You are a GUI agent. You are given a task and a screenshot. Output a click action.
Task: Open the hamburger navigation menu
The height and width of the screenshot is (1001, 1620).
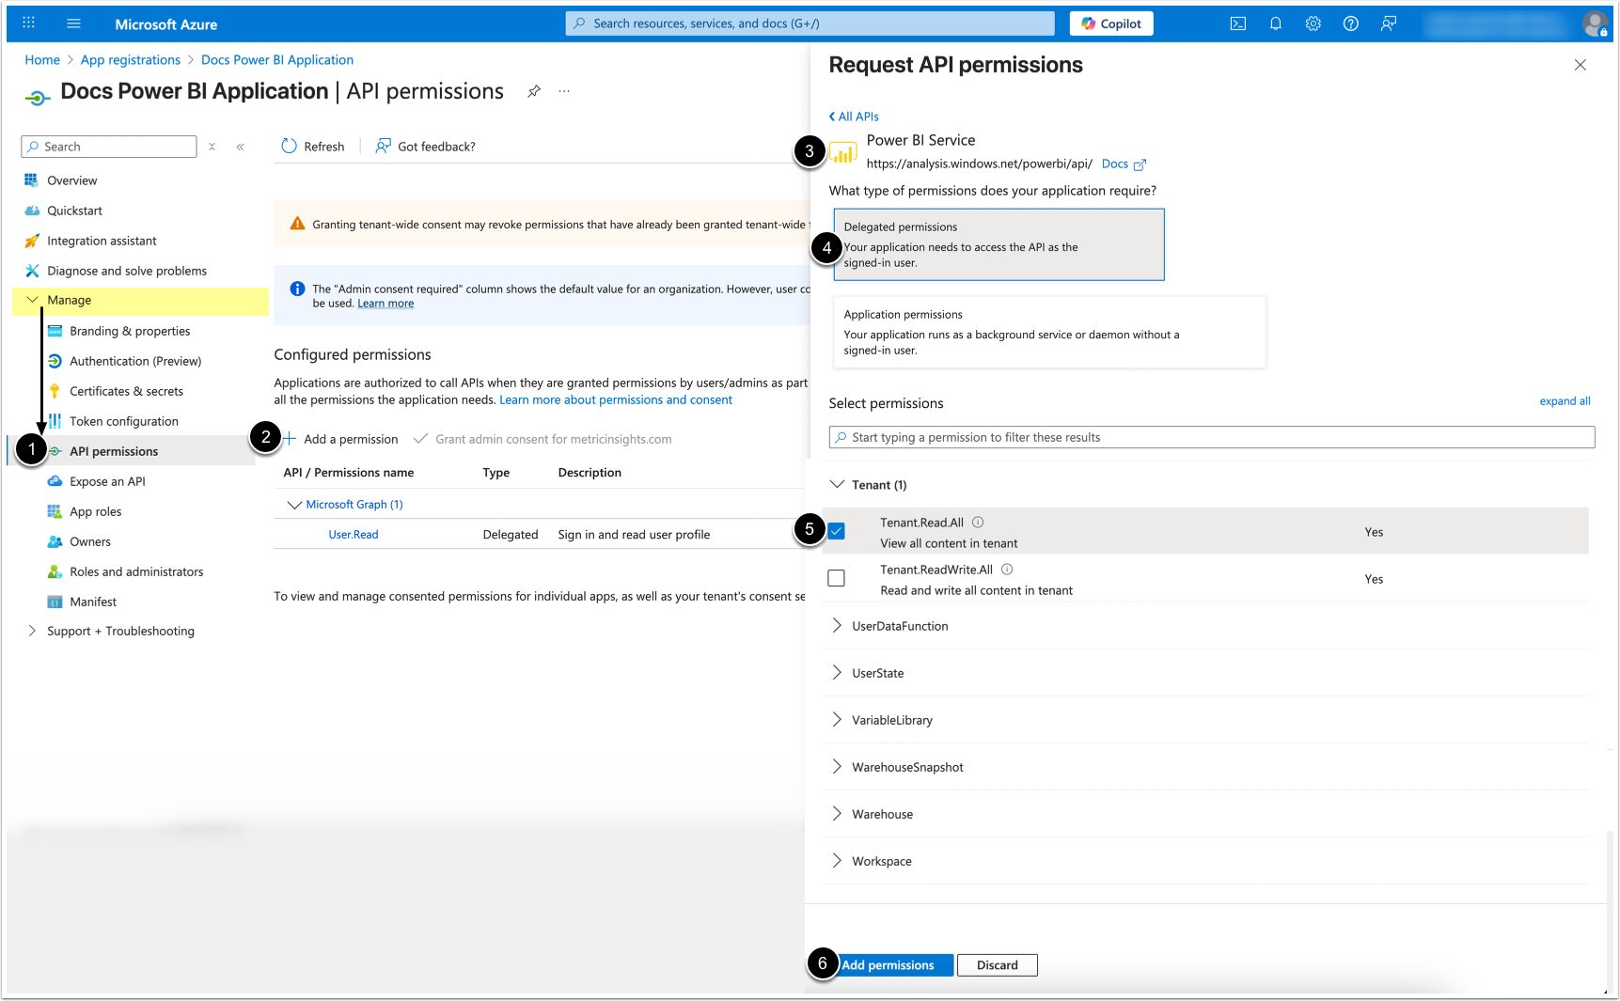73,23
